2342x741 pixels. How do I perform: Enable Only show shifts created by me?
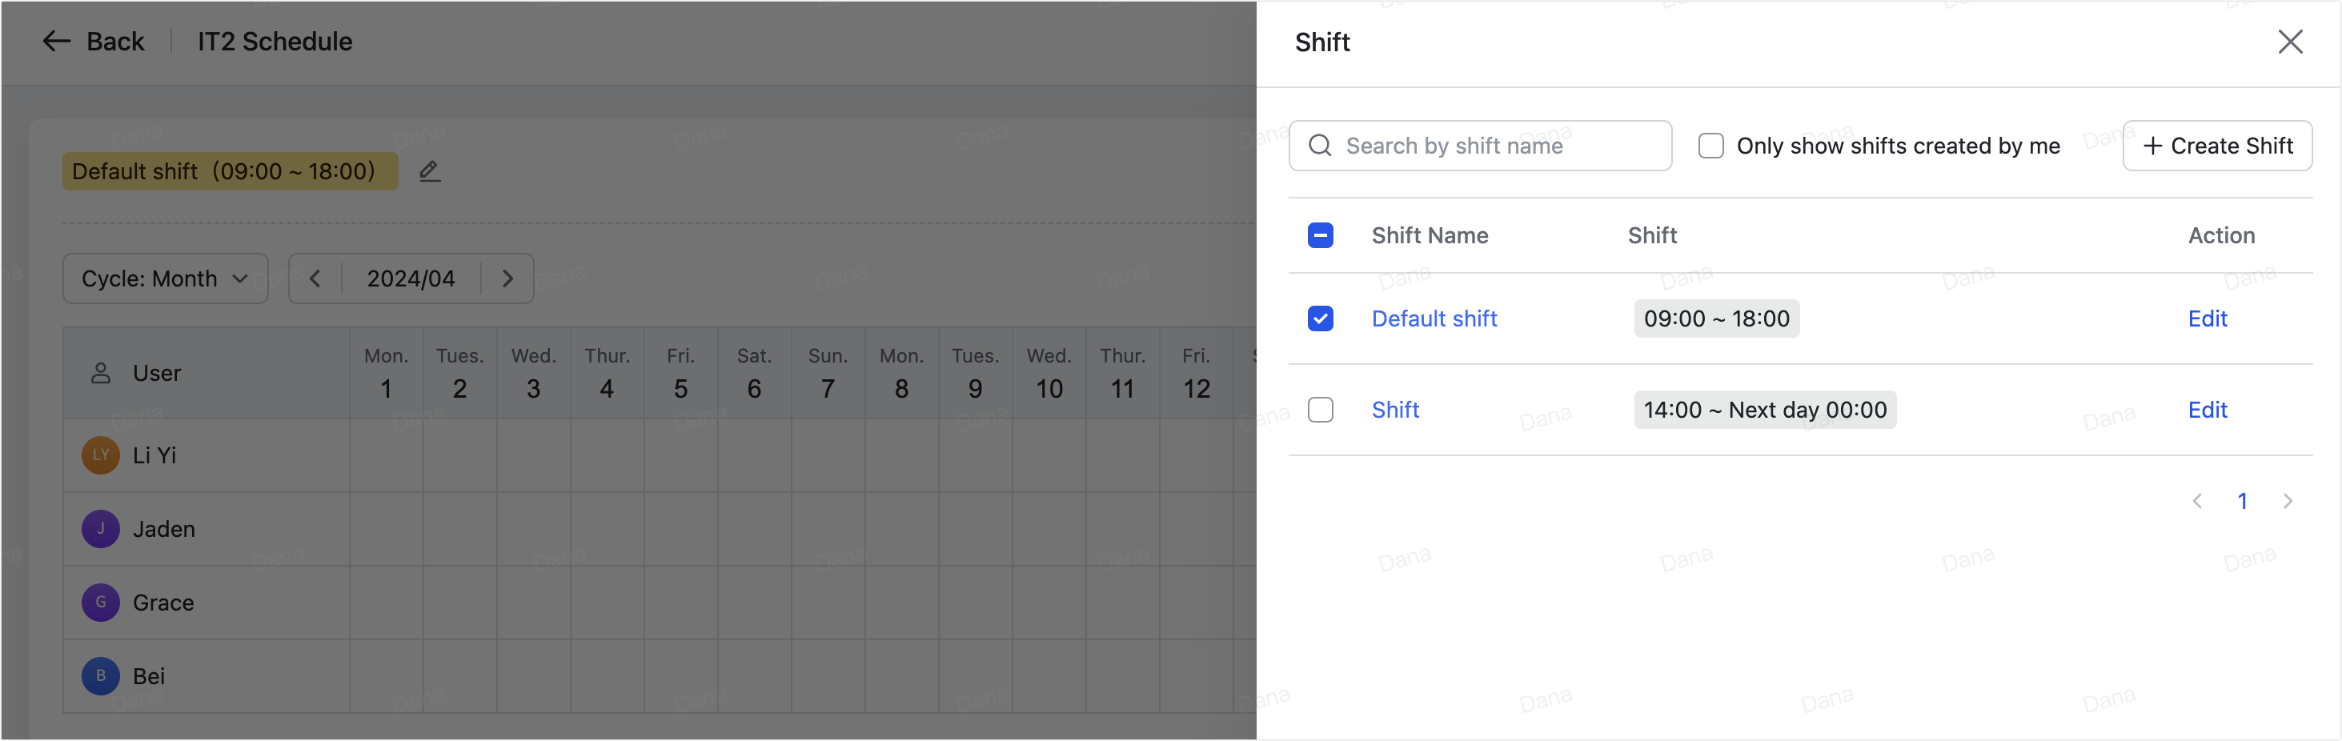1712,146
